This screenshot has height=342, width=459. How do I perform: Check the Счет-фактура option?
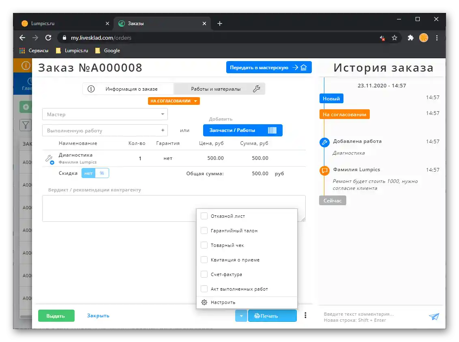pyautogui.click(x=204, y=274)
